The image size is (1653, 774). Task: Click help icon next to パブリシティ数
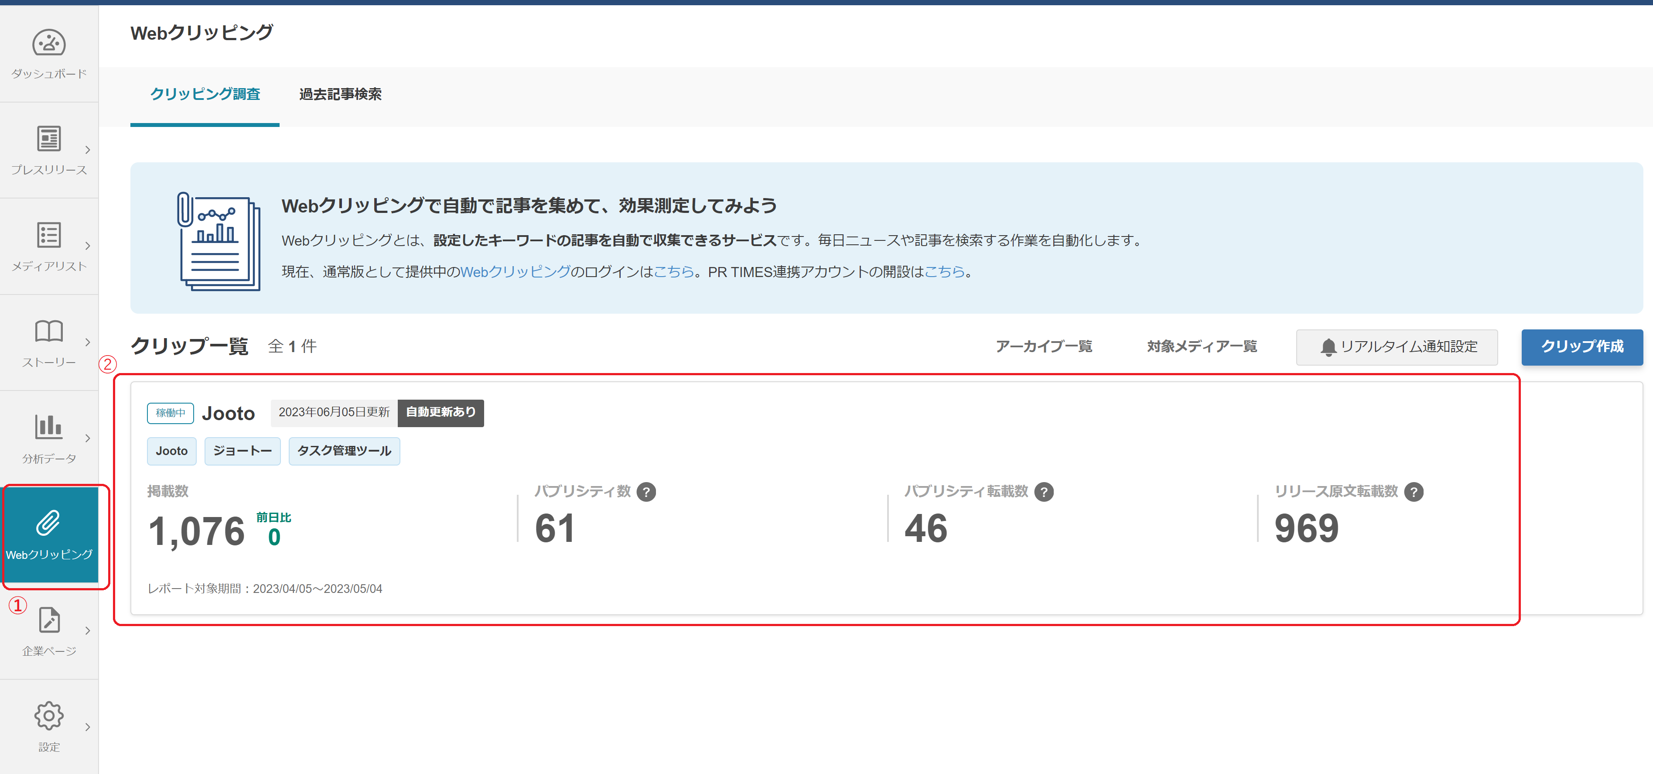tap(648, 492)
